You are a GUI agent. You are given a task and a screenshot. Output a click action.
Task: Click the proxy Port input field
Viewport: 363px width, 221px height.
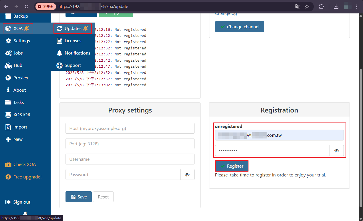click(130, 144)
